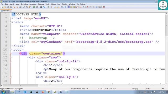Image resolution: width=168 pixels, height=94 pixels.
Task: Open Visual Studio Code from the taskbar
Action: 25,92
